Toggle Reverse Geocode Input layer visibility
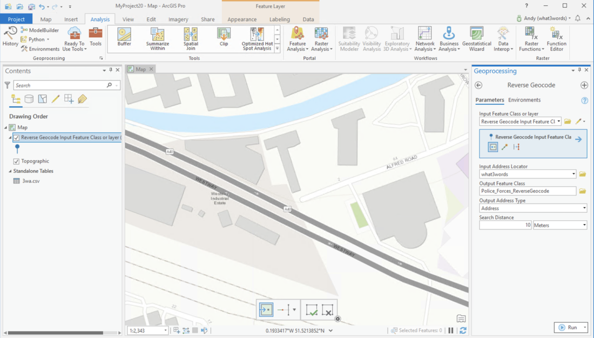The height and width of the screenshot is (338, 594). 16,138
